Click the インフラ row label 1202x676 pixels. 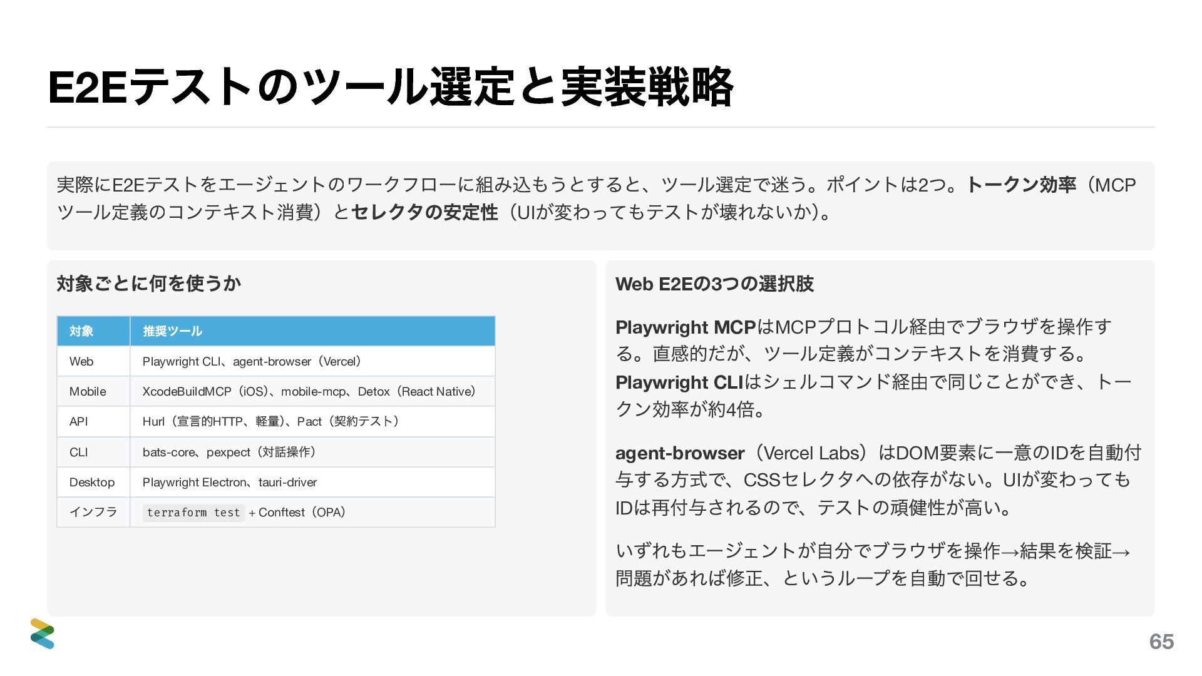pos(93,512)
